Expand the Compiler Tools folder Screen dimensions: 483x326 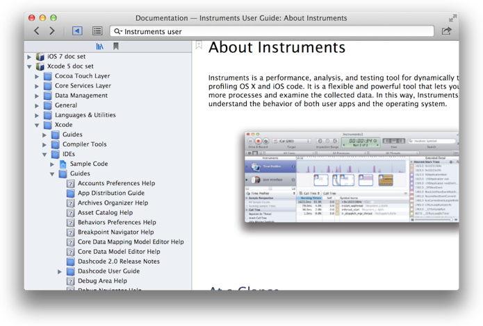(44, 144)
